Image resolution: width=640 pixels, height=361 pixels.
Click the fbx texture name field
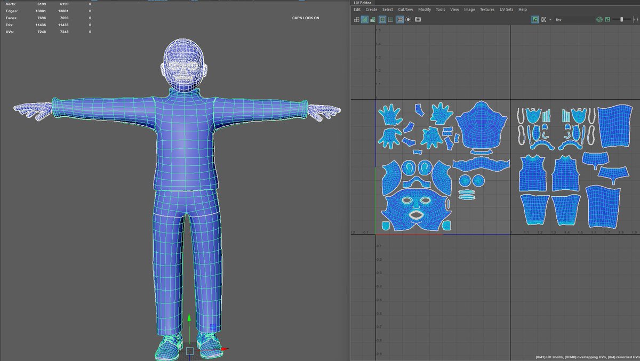[x=573, y=19]
